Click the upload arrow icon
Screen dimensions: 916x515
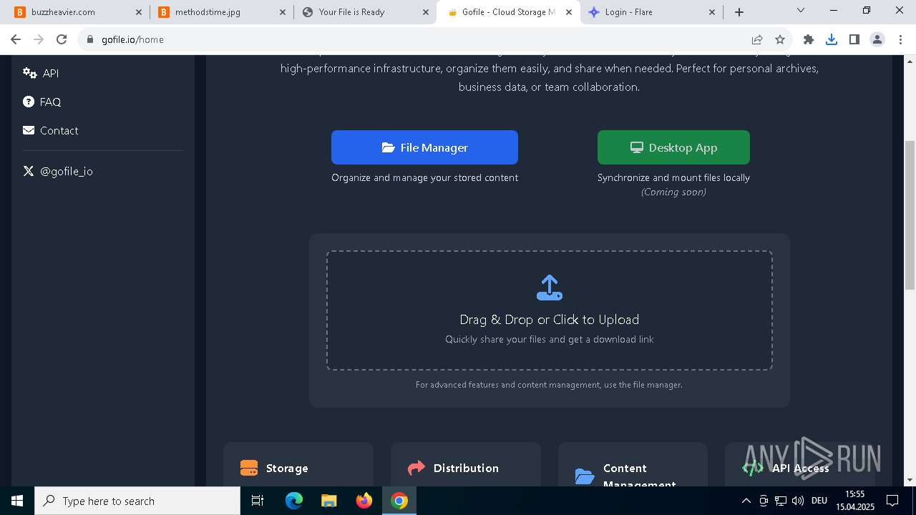point(550,288)
